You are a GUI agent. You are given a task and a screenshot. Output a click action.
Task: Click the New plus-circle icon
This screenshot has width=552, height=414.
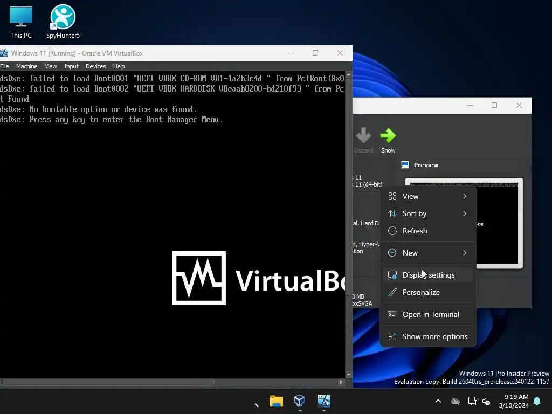(x=392, y=253)
